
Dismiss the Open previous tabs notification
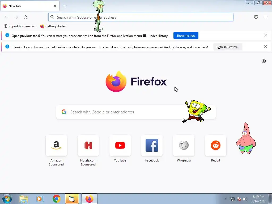[266, 35]
